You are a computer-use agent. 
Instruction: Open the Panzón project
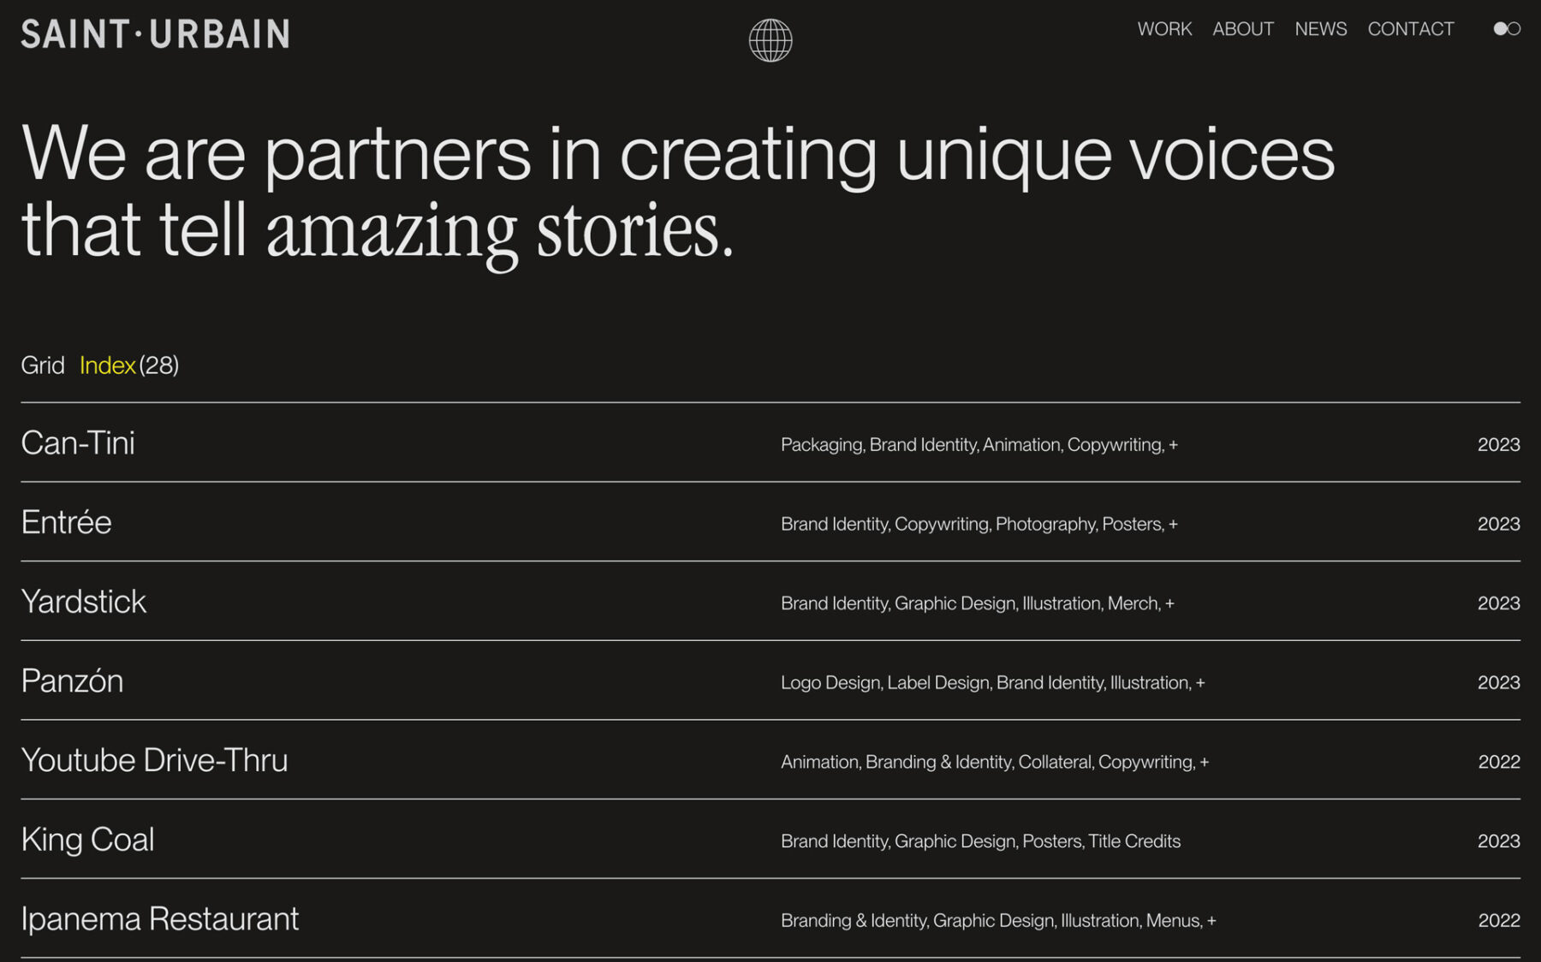[x=73, y=681]
